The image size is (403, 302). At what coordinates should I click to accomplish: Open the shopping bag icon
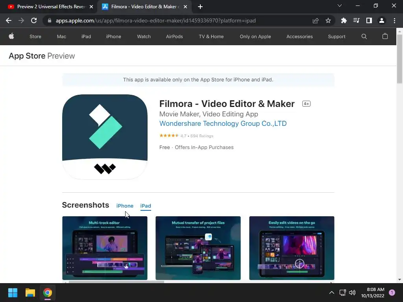(x=385, y=36)
